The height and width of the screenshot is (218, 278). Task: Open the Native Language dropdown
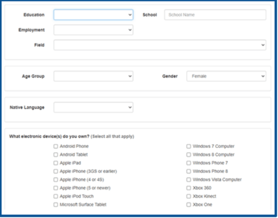93,107
